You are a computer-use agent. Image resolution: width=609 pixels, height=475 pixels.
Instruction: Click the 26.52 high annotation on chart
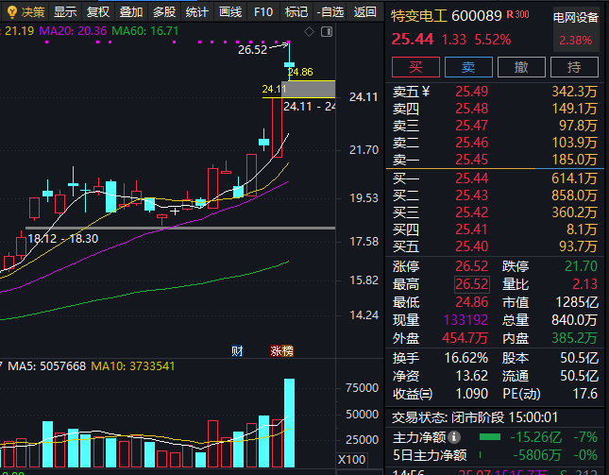tap(252, 50)
